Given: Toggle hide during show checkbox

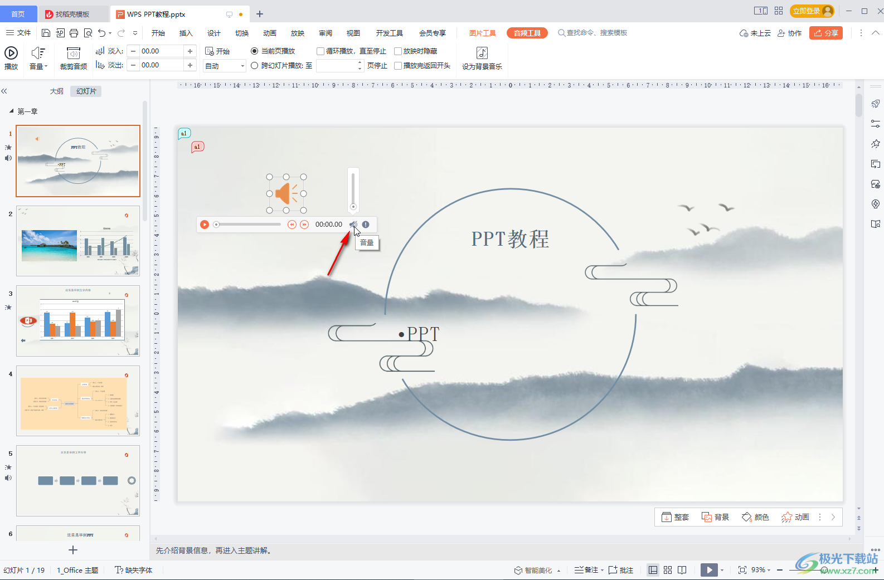Looking at the screenshot, I should 398,51.
